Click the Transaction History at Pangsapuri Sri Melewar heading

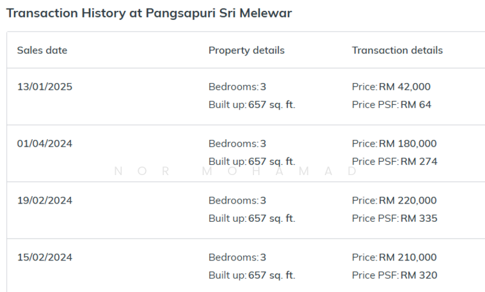point(149,13)
